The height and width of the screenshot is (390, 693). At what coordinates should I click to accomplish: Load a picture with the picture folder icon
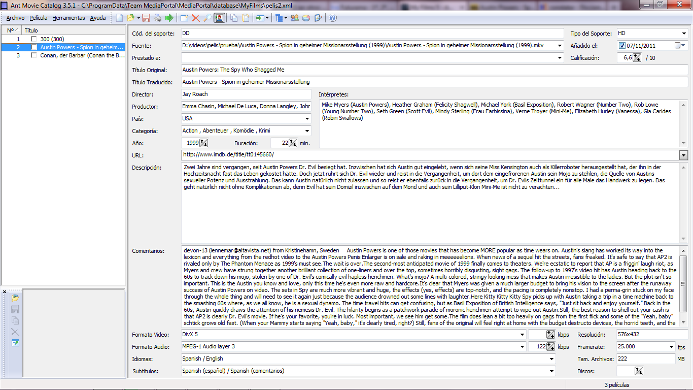[15, 298]
